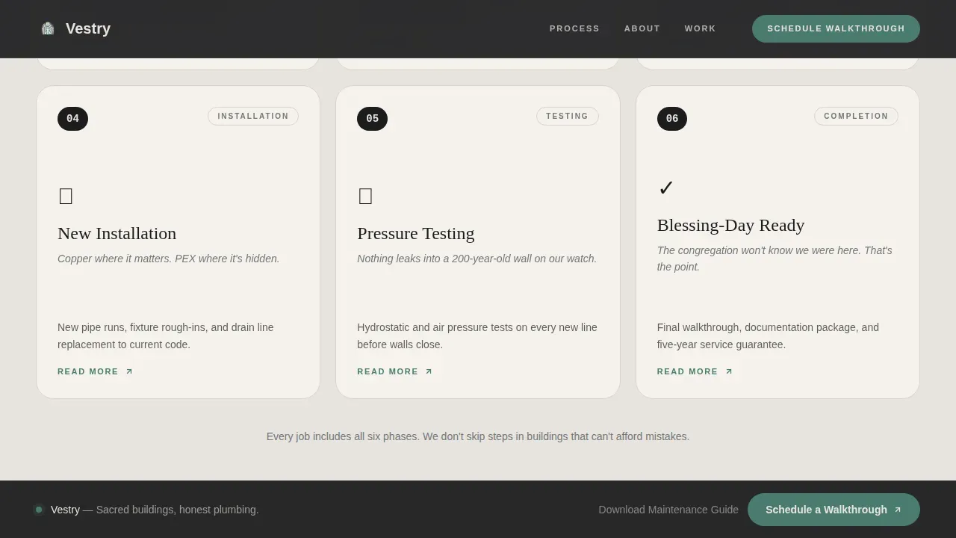The width and height of the screenshot is (956, 538).
Task: Click 'Final walkthrough, documentation package' description
Action: pos(768,336)
